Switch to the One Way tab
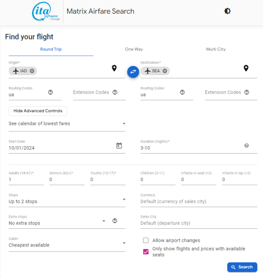263x277 pixels. (x=134, y=49)
